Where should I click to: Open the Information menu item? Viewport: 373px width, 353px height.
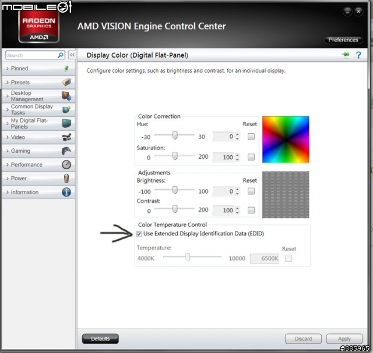pyautogui.click(x=38, y=192)
